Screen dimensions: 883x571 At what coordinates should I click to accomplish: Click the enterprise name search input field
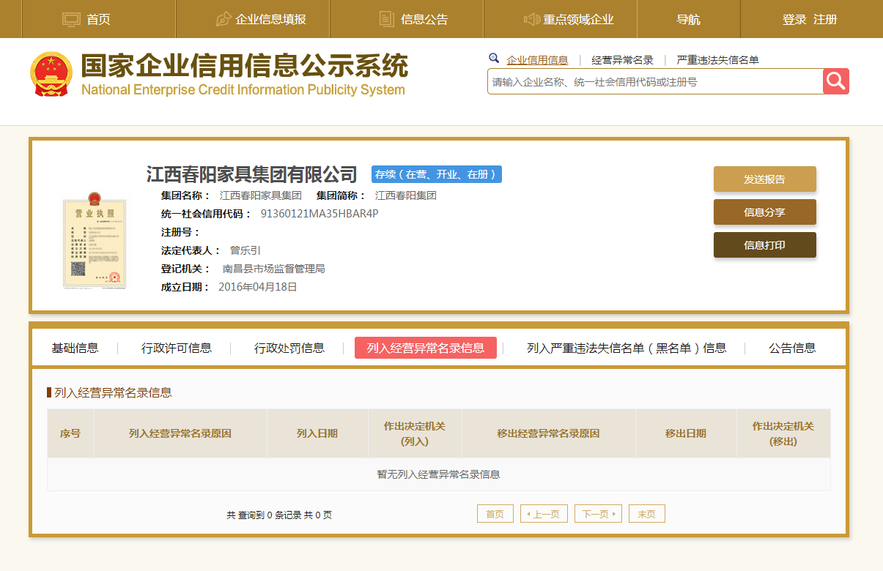click(654, 82)
